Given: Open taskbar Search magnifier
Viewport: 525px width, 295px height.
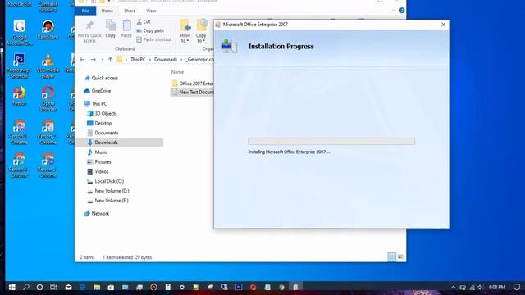Looking at the screenshot, I should [x=25, y=287].
